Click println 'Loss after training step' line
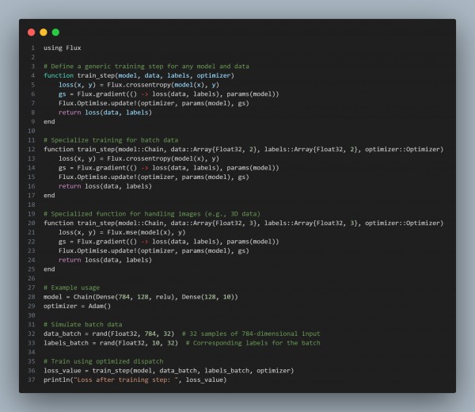 [135, 380]
